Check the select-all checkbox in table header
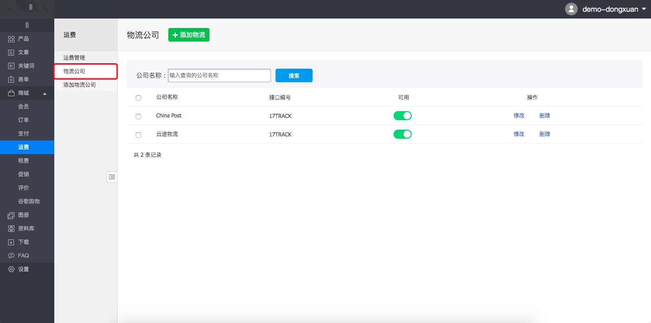The height and width of the screenshot is (323, 651). [x=138, y=98]
